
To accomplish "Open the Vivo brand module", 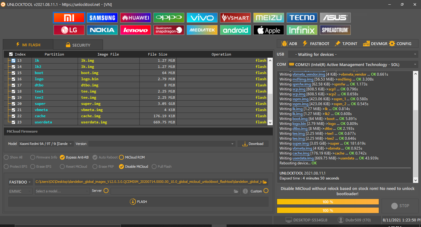I will 202,17.
